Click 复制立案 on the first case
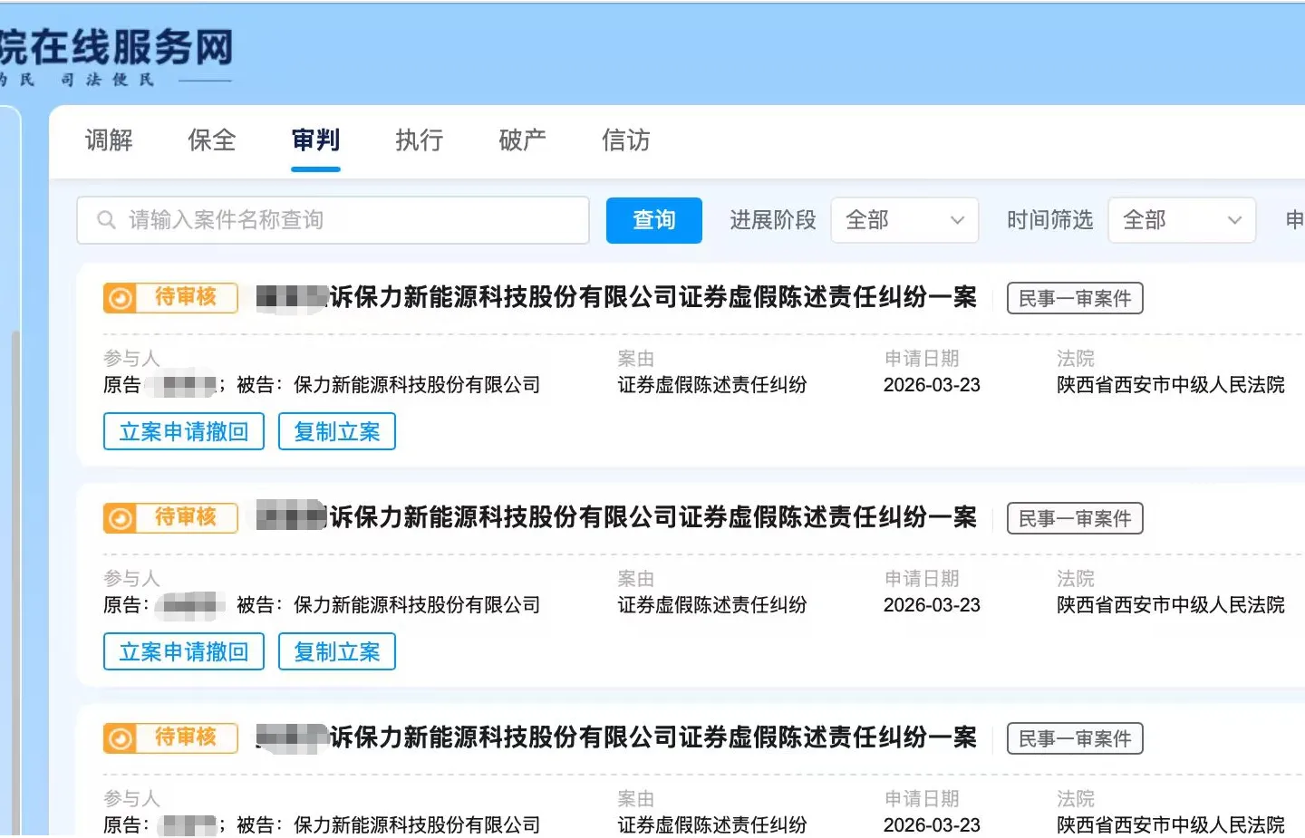1305x838 pixels. 336,431
